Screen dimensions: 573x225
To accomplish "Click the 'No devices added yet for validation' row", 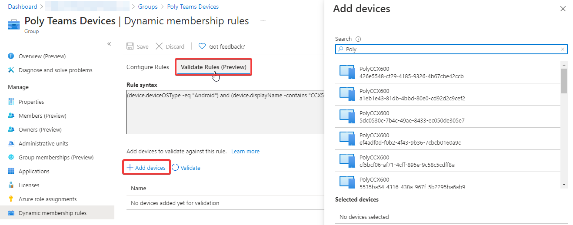I will (x=225, y=203).
